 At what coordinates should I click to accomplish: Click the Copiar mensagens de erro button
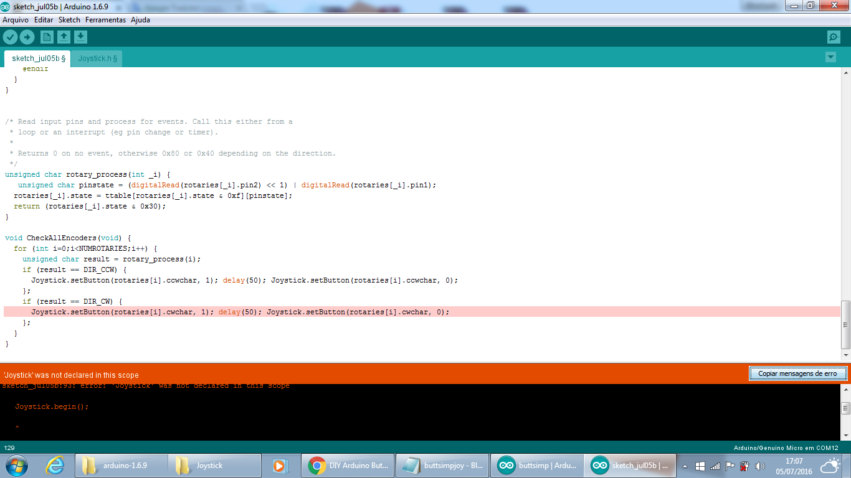[x=797, y=373]
